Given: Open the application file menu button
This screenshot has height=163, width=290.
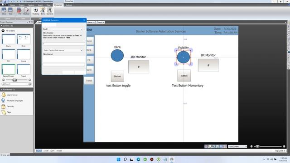Looking at the screenshot, I should point(4,5).
